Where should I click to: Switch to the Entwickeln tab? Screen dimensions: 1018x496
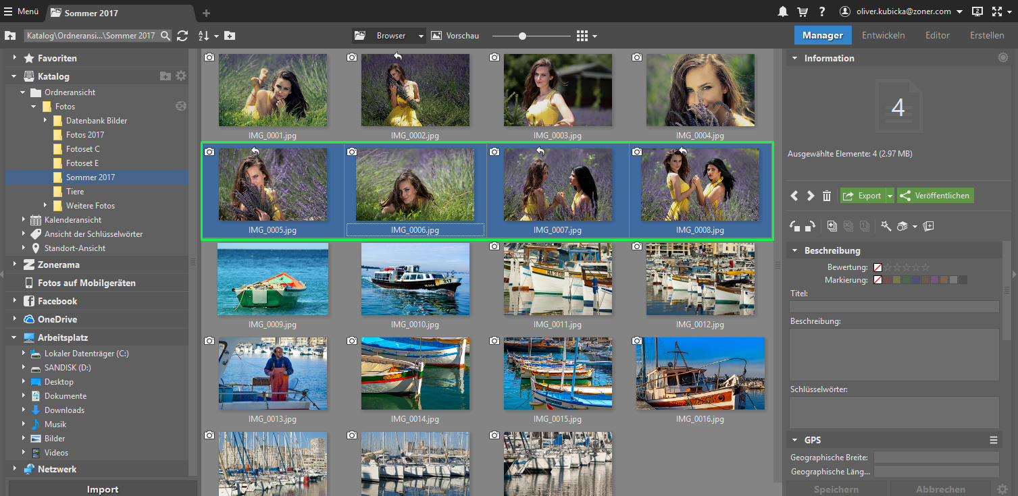tap(883, 35)
